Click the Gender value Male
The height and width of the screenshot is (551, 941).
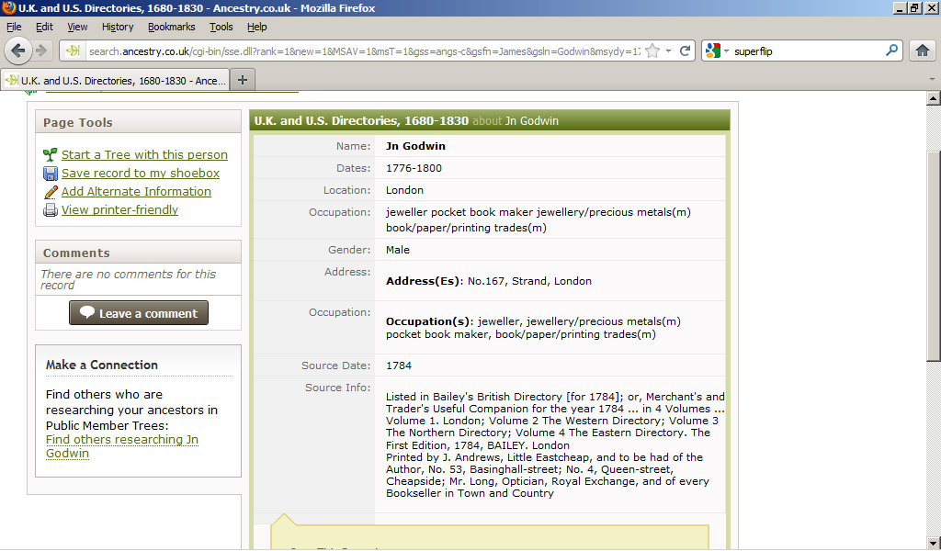[x=397, y=250]
